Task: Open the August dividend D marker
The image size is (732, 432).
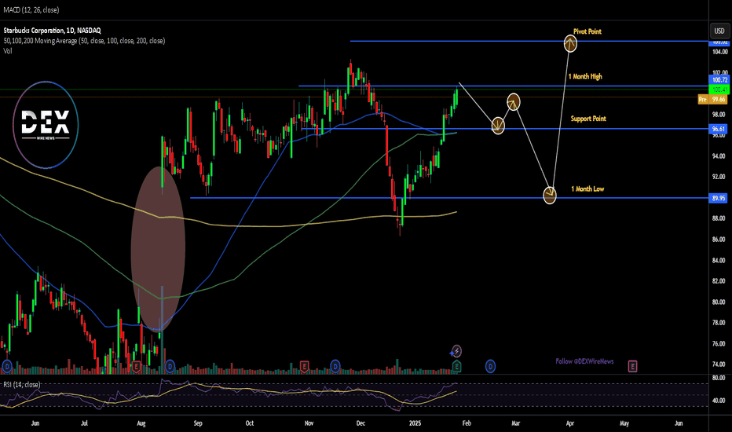Action: [x=170, y=367]
